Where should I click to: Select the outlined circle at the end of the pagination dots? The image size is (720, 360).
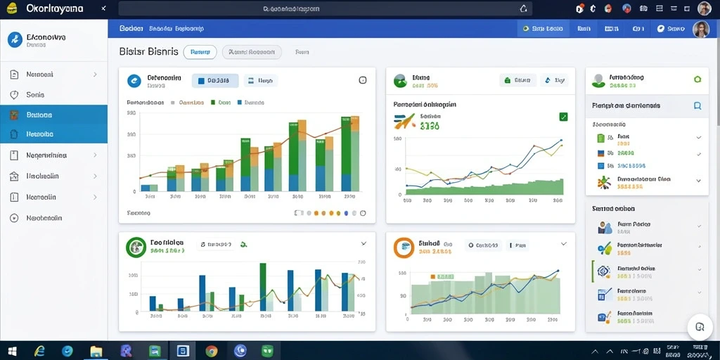coord(363,213)
